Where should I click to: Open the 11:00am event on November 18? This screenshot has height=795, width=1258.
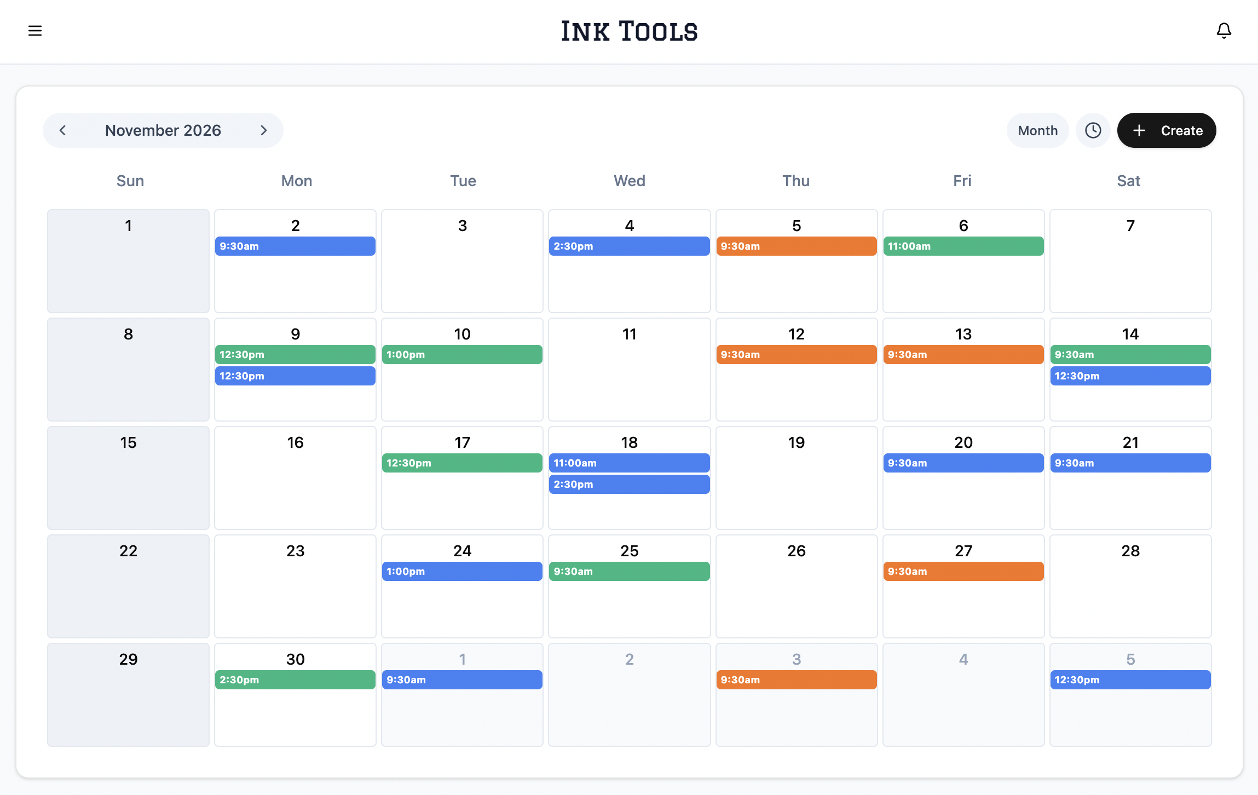pos(629,463)
